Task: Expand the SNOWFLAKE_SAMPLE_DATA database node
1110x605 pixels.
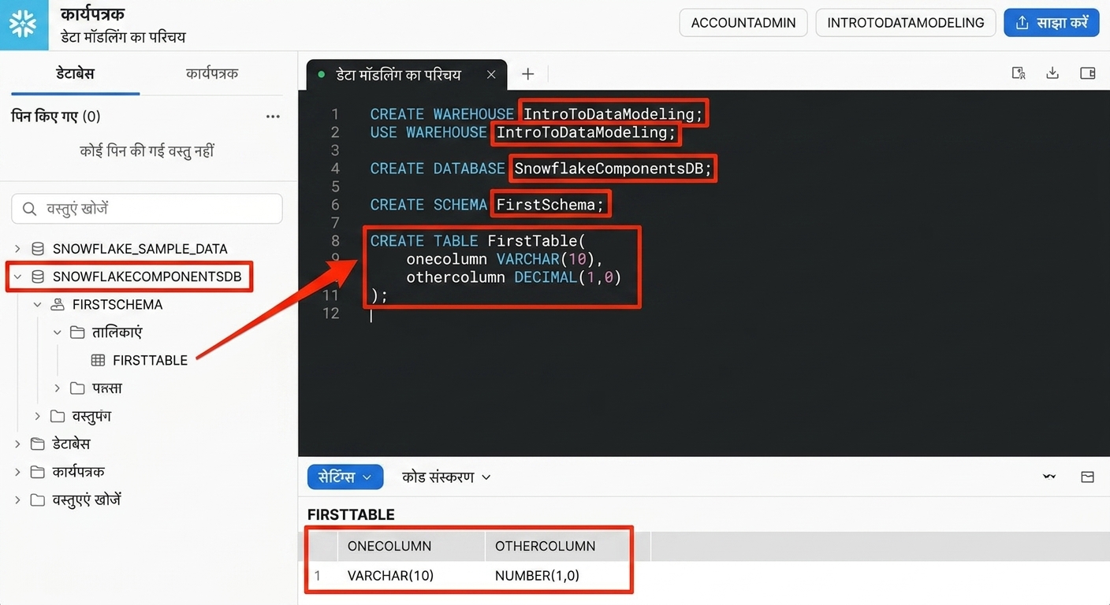Action: tap(17, 249)
